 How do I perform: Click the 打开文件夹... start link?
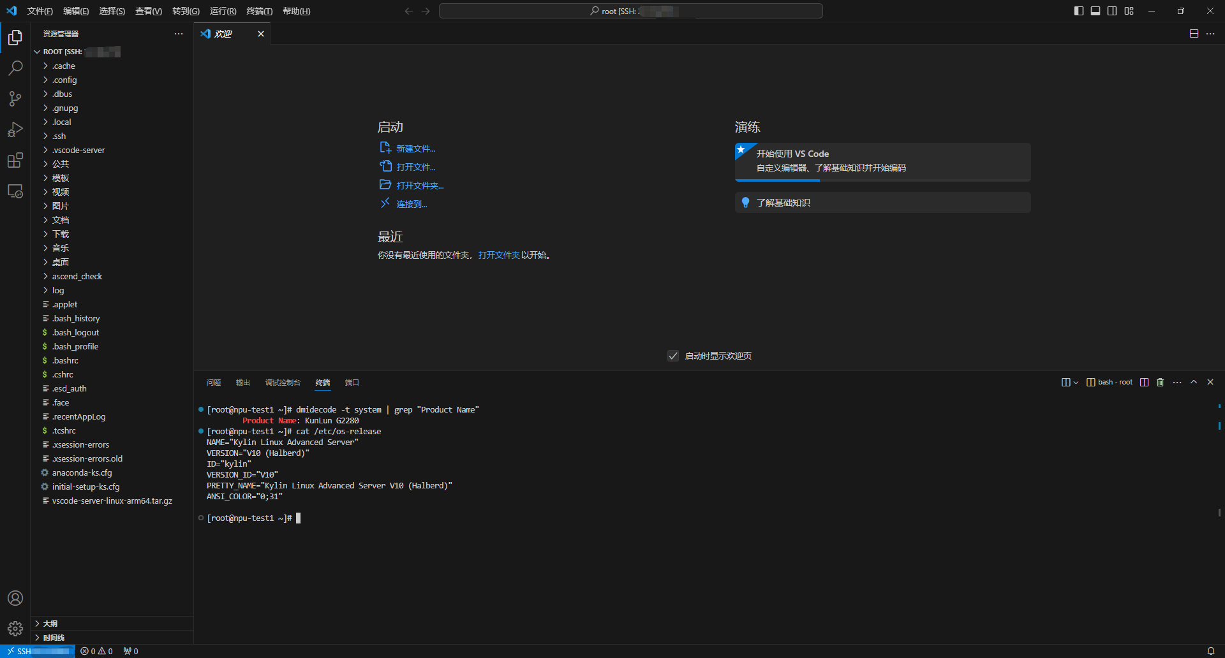point(412,186)
